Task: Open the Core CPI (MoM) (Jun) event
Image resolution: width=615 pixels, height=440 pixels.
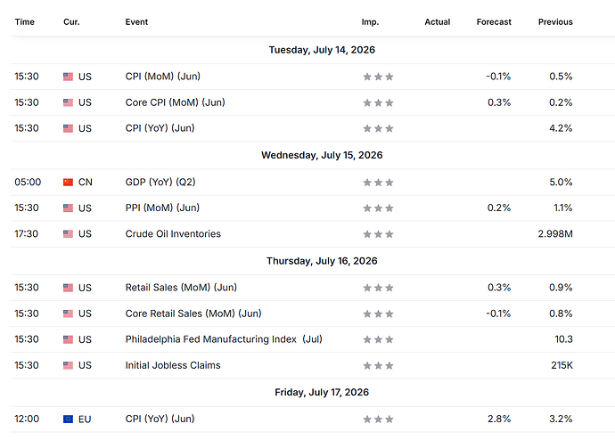Action: point(176,102)
